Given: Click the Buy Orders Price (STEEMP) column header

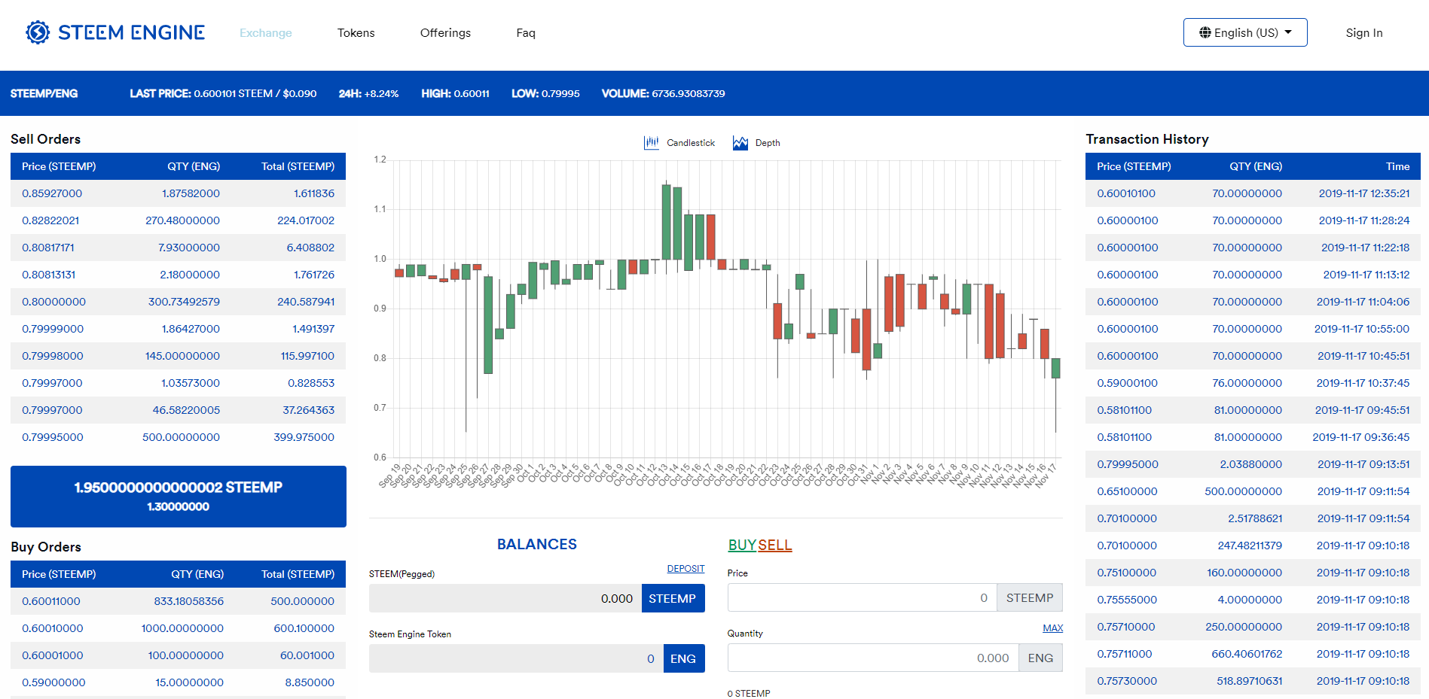Looking at the screenshot, I should 59,574.
